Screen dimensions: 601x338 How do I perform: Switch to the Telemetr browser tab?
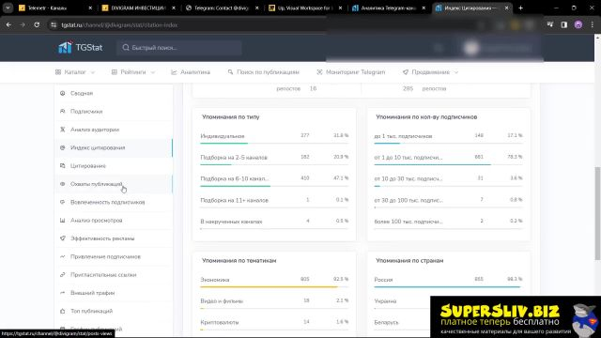pyautogui.click(x=47, y=8)
